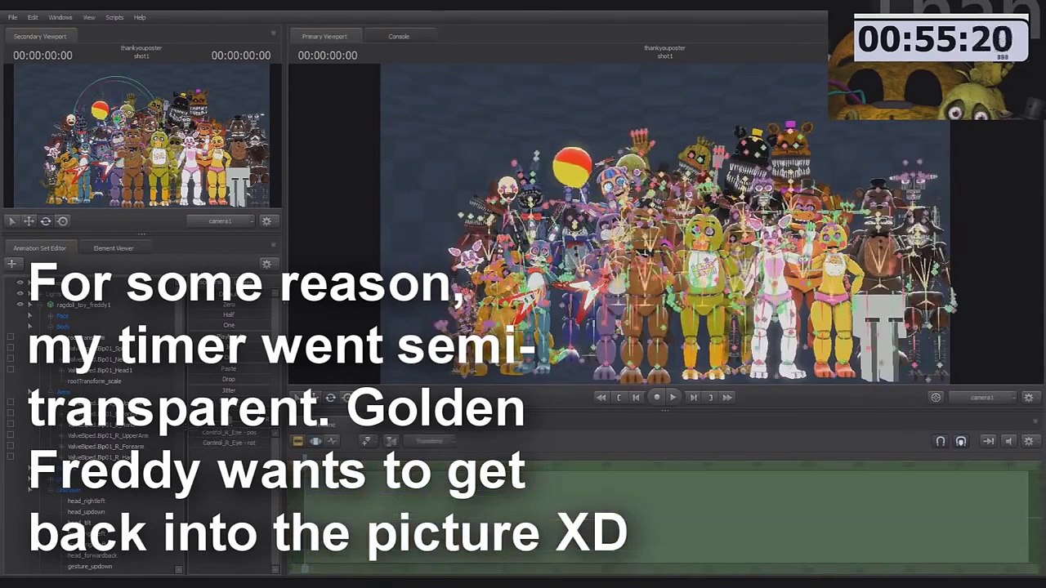Click the Half preset slider
Viewport: 1046px width, 588px height.
click(229, 314)
